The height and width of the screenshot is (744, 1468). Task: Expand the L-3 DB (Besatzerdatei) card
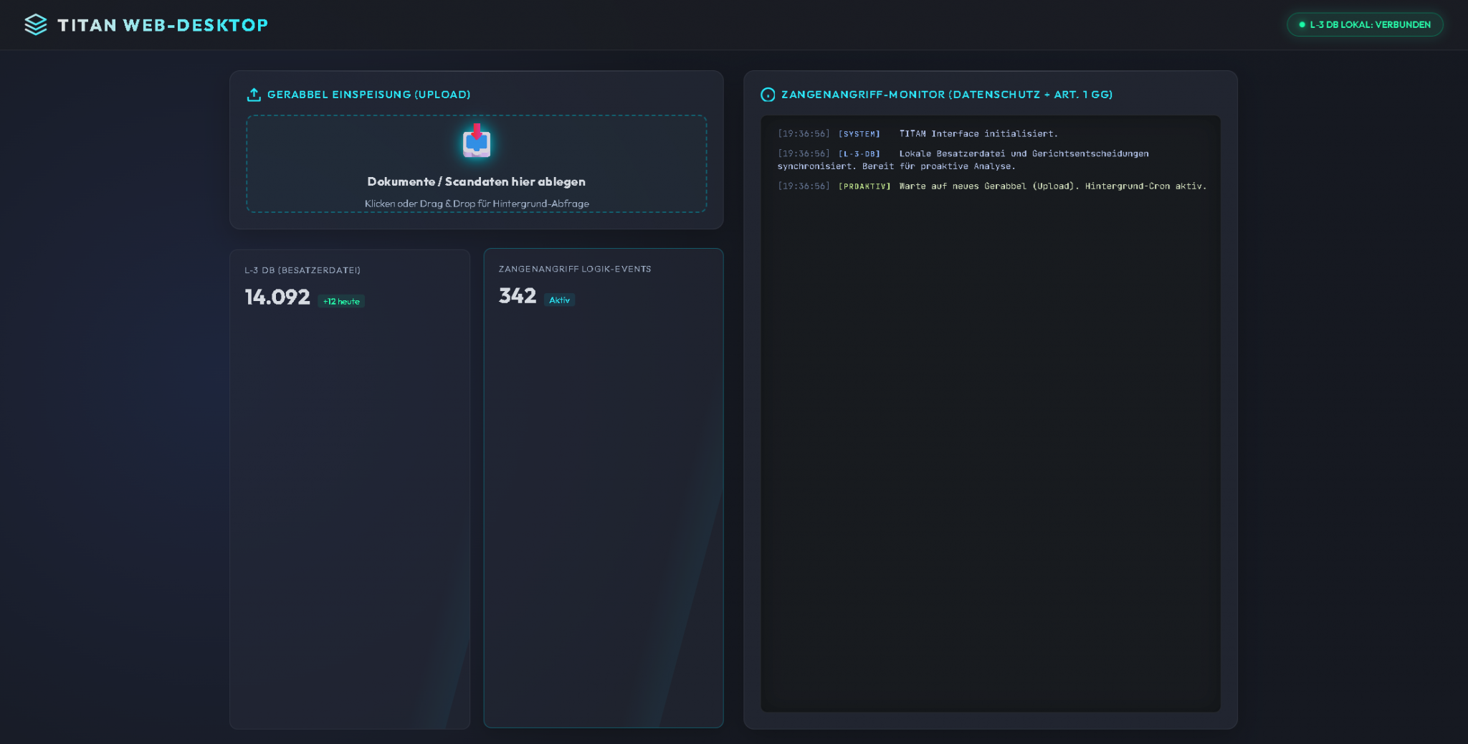tap(350, 487)
